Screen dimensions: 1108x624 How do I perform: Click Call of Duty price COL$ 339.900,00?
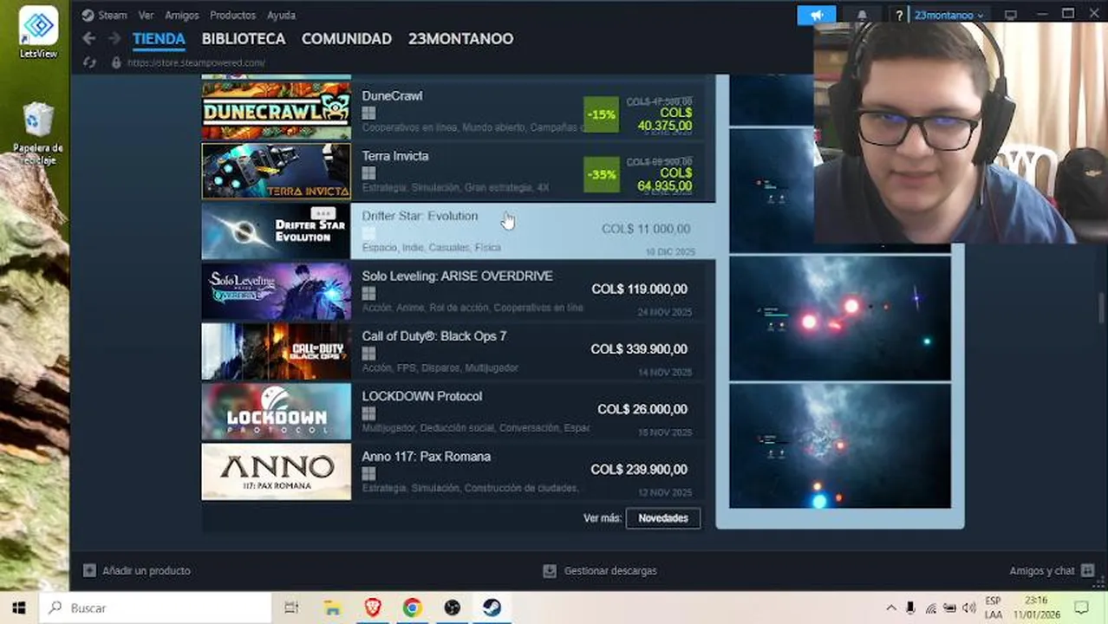(x=639, y=349)
